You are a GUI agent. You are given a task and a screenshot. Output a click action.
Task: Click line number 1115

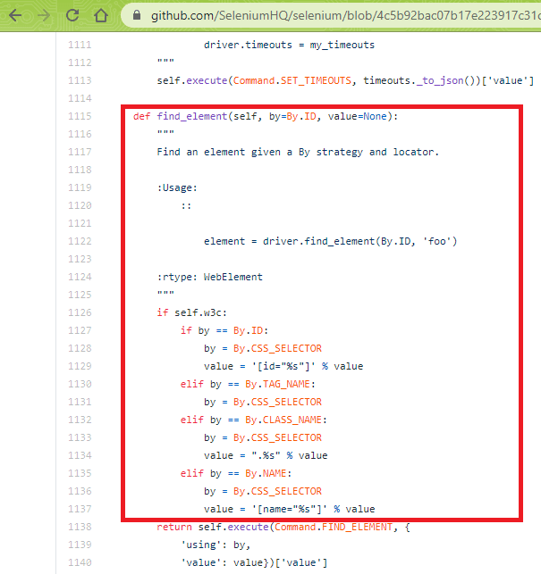click(80, 116)
